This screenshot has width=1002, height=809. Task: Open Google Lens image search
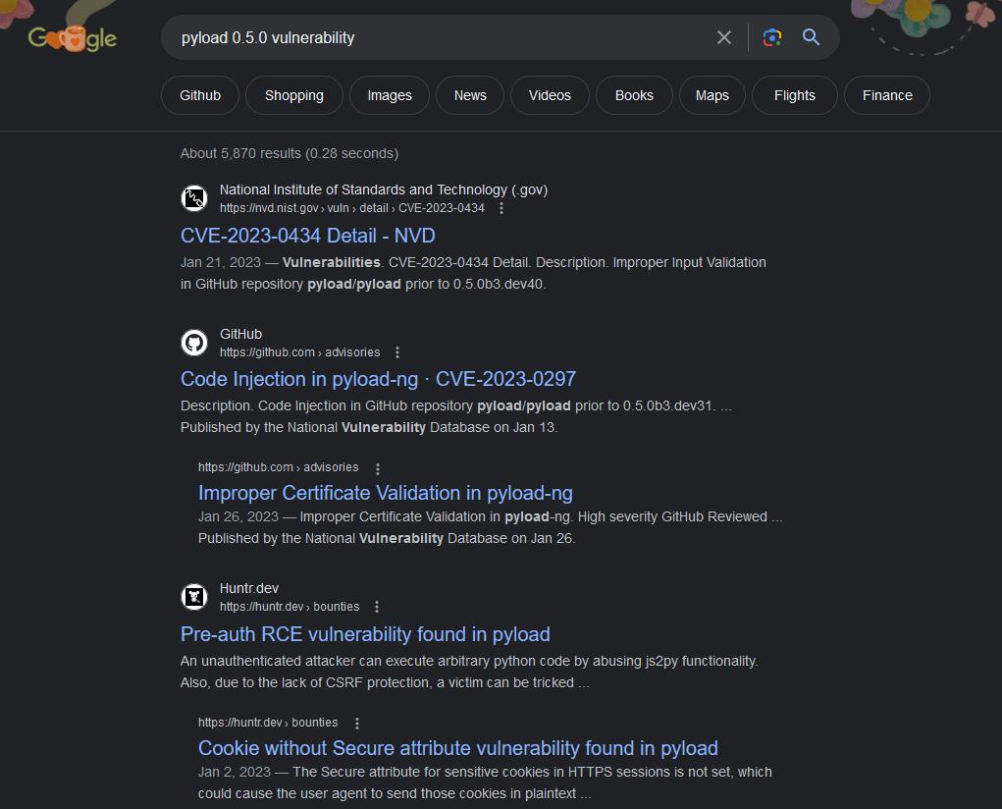pos(772,37)
